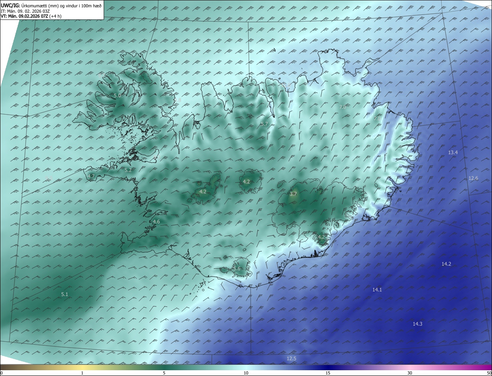Click the color scale tick label 30
Viewport: 492px width, 376px height.
pos(410,373)
